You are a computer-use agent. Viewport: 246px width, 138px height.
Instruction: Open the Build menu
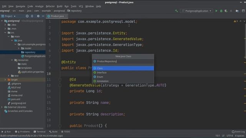pyautogui.click(x=60, y=6)
